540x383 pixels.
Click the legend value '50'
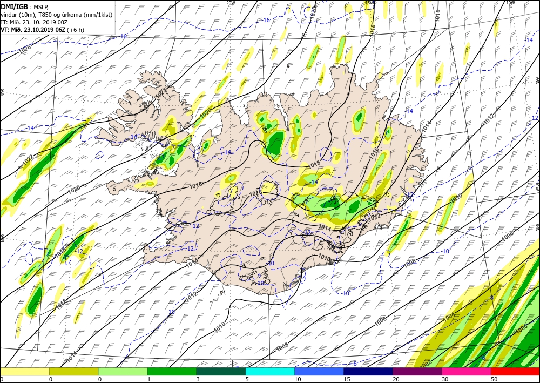(x=494, y=380)
